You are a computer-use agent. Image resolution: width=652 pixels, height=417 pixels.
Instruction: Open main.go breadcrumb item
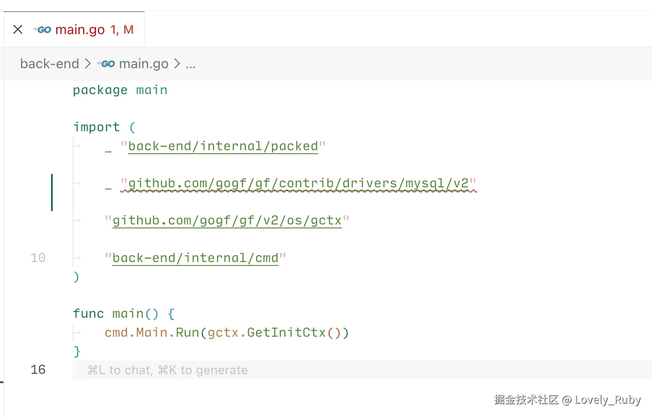tap(144, 64)
